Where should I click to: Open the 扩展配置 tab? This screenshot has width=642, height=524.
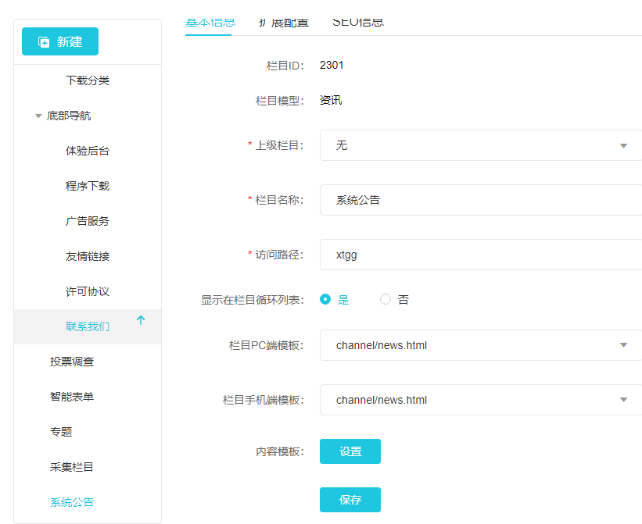coord(284,23)
